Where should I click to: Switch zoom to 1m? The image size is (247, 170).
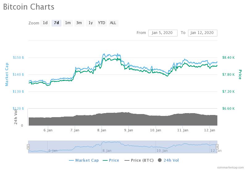tap(68, 23)
